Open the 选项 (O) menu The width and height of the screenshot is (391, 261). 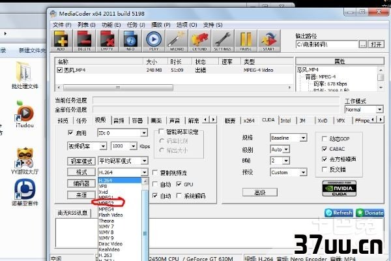click(x=186, y=25)
